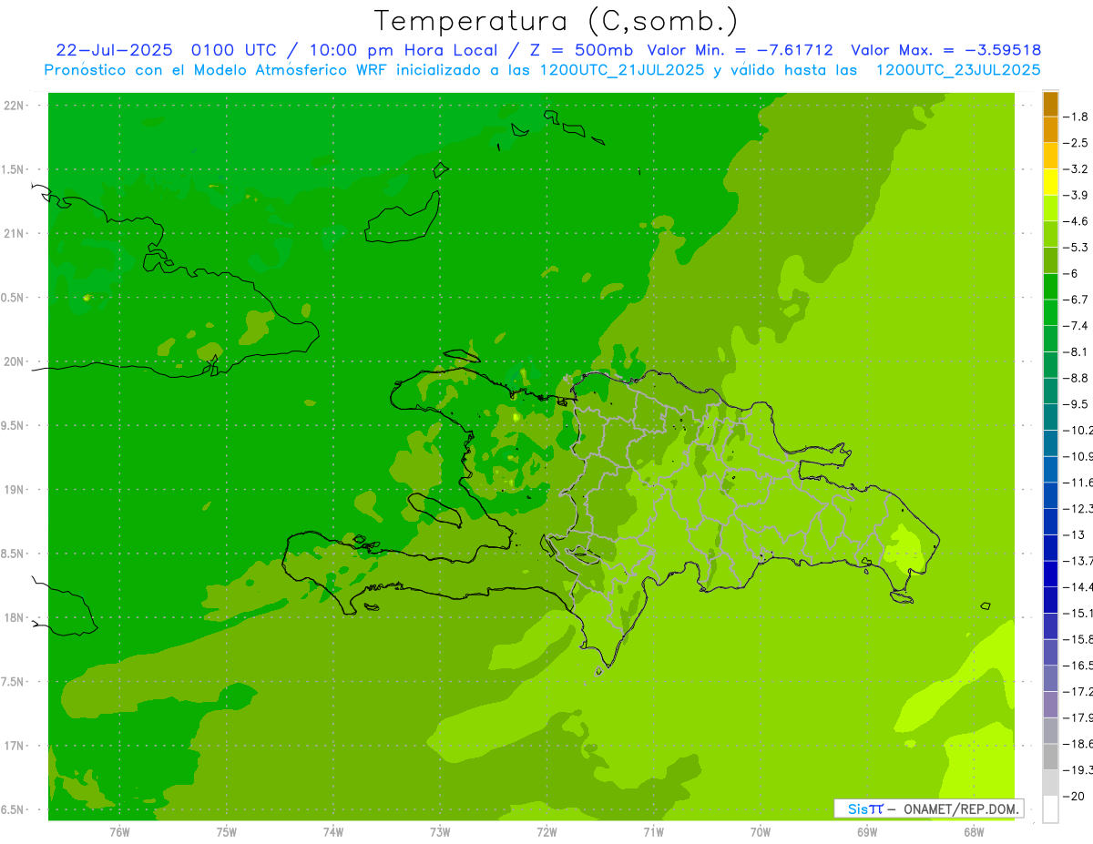The image size is (1093, 844).
Task: Click the '75W' longitude label
Action: click(227, 832)
